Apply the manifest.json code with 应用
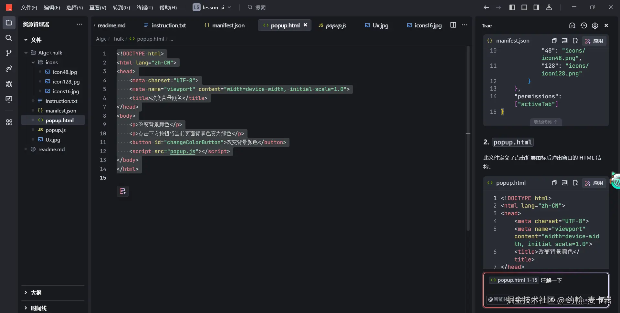Image resolution: width=620 pixels, height=313 pixels. click(x=594, y=41)
